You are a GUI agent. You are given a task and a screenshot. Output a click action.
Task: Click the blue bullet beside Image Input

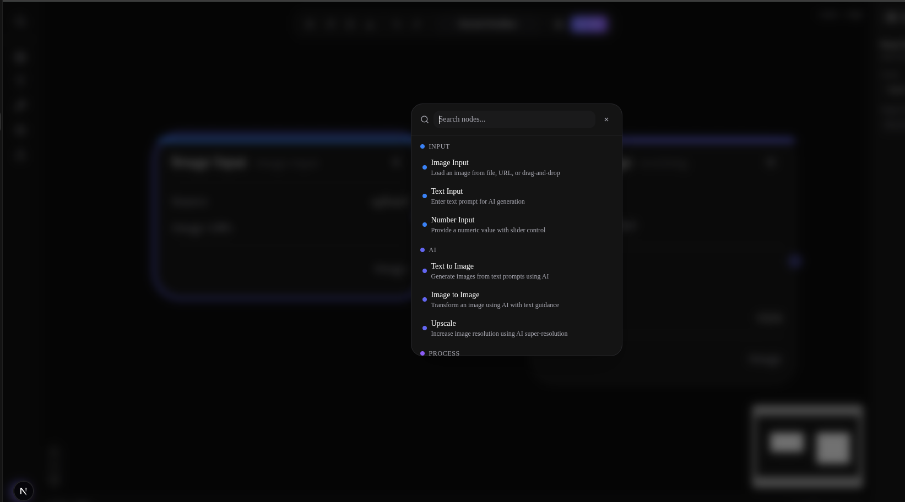425,167
